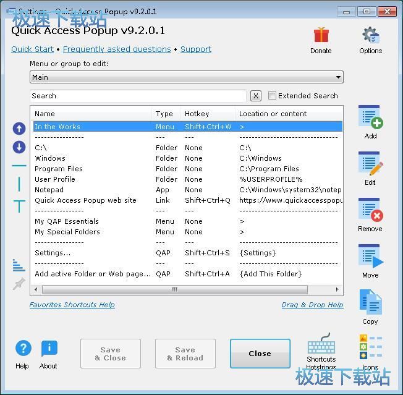
Task: Click the Save & Reload button
Action: [185, 354]
